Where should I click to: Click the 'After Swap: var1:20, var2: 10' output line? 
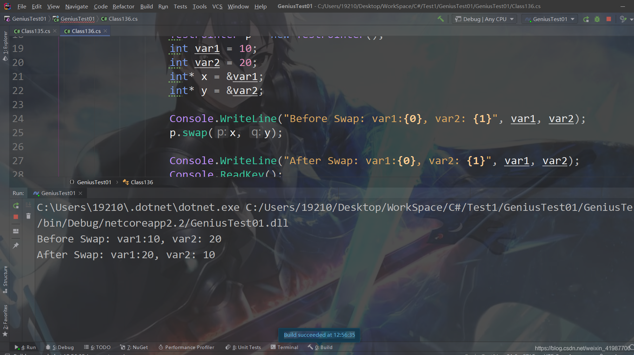(x=126, y=255)
